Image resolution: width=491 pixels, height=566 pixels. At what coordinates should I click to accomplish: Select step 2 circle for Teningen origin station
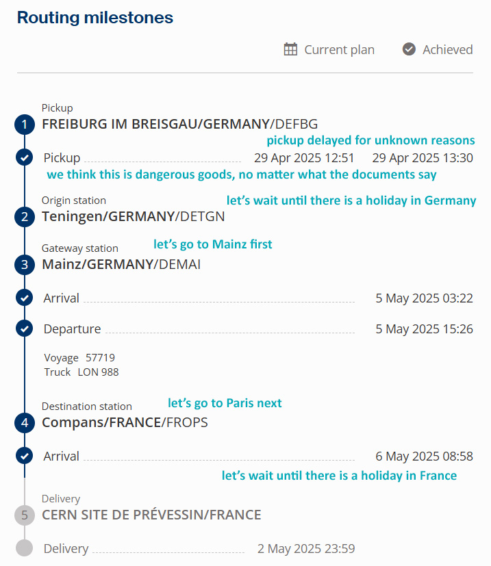pos(25,217)
